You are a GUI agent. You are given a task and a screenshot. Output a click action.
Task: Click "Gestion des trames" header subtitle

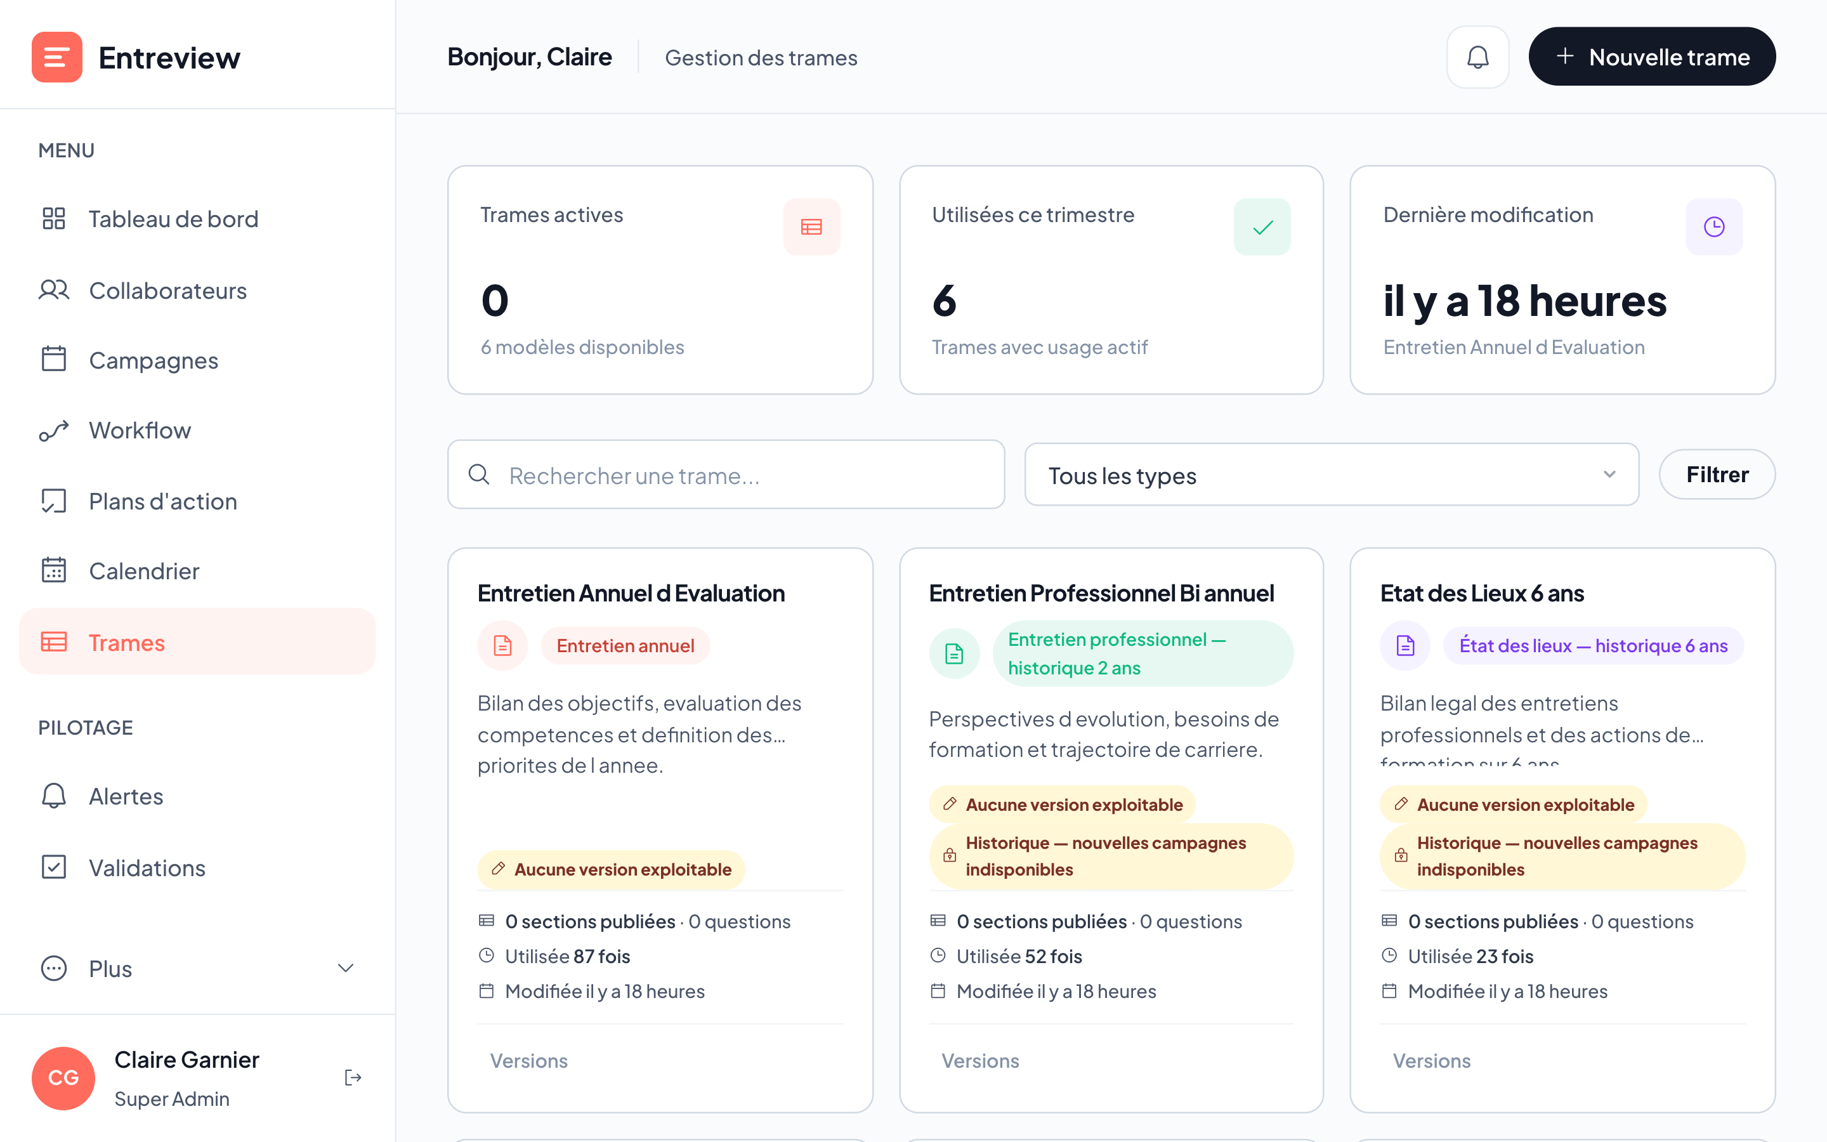tap(761, 57)
